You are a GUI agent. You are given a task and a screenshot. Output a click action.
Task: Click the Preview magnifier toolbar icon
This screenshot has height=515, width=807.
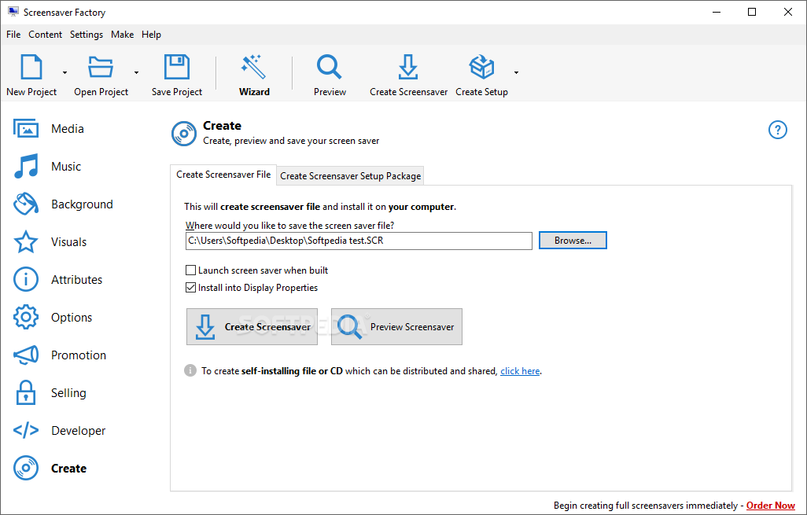(330, 67)
